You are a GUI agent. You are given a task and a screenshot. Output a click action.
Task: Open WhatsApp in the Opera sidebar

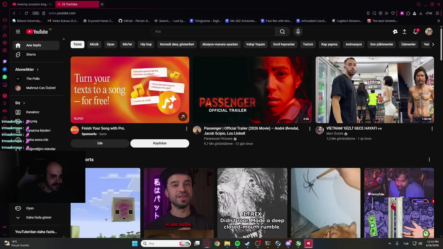coord(4,77)
